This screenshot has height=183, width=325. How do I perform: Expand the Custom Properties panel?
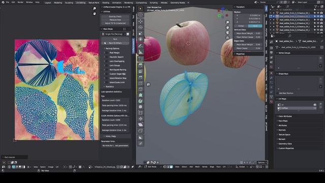click(x=286, y=148)
